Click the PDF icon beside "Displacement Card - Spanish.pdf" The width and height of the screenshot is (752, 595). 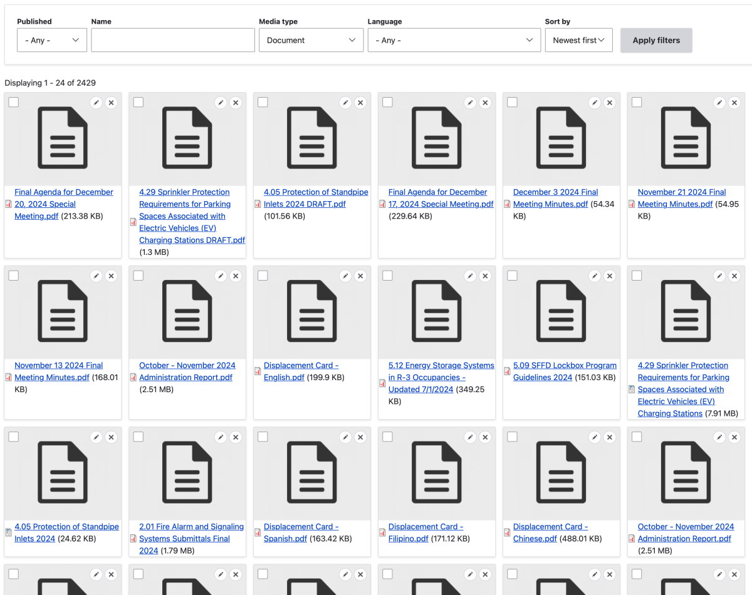pyautogui.click(x=257, y=532)
